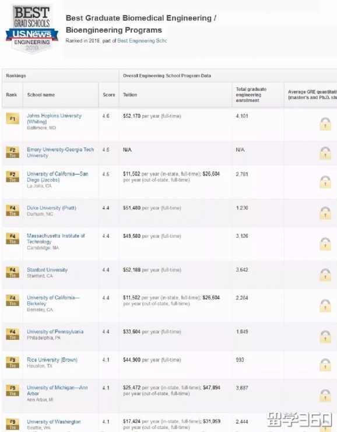The image size is (337, 432).
Task: Sort by Total graduate engineering enrollment header
Action: 251,95
